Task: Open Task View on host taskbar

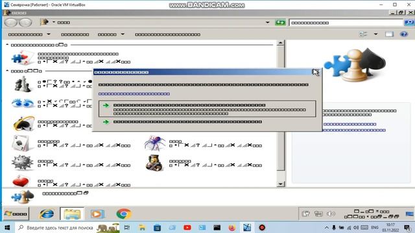Action: point(127,227)
